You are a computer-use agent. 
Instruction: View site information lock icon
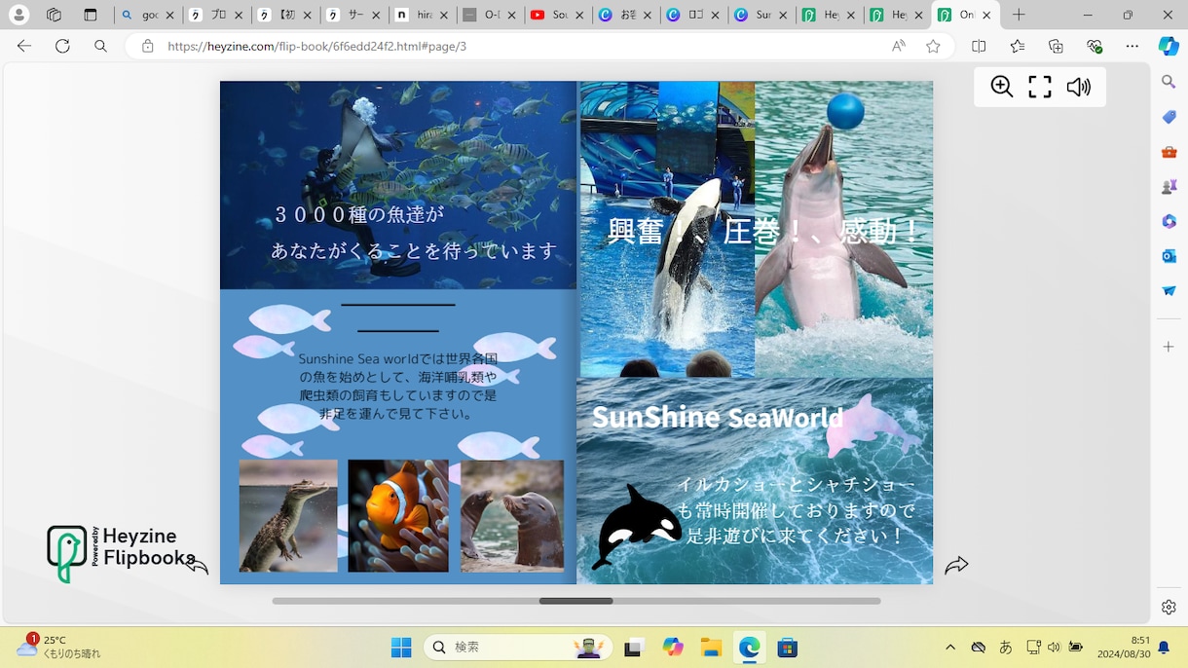[x=148, y=46]
